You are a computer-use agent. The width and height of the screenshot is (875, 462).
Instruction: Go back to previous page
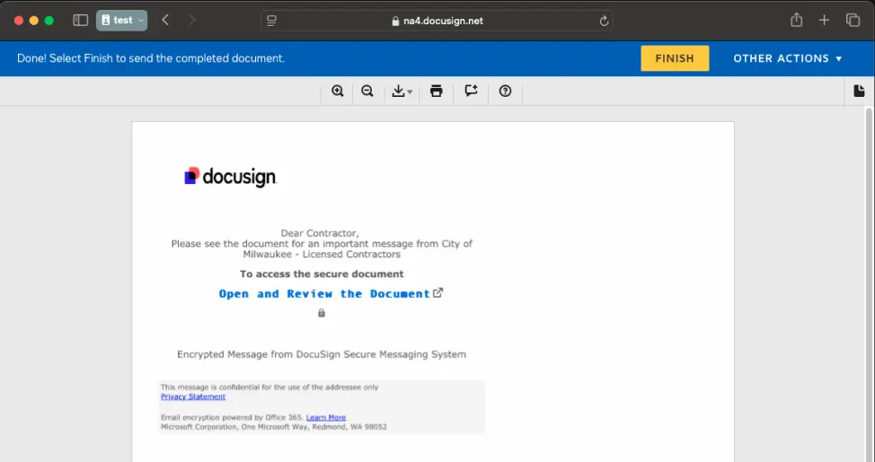(x=165, y=21)
